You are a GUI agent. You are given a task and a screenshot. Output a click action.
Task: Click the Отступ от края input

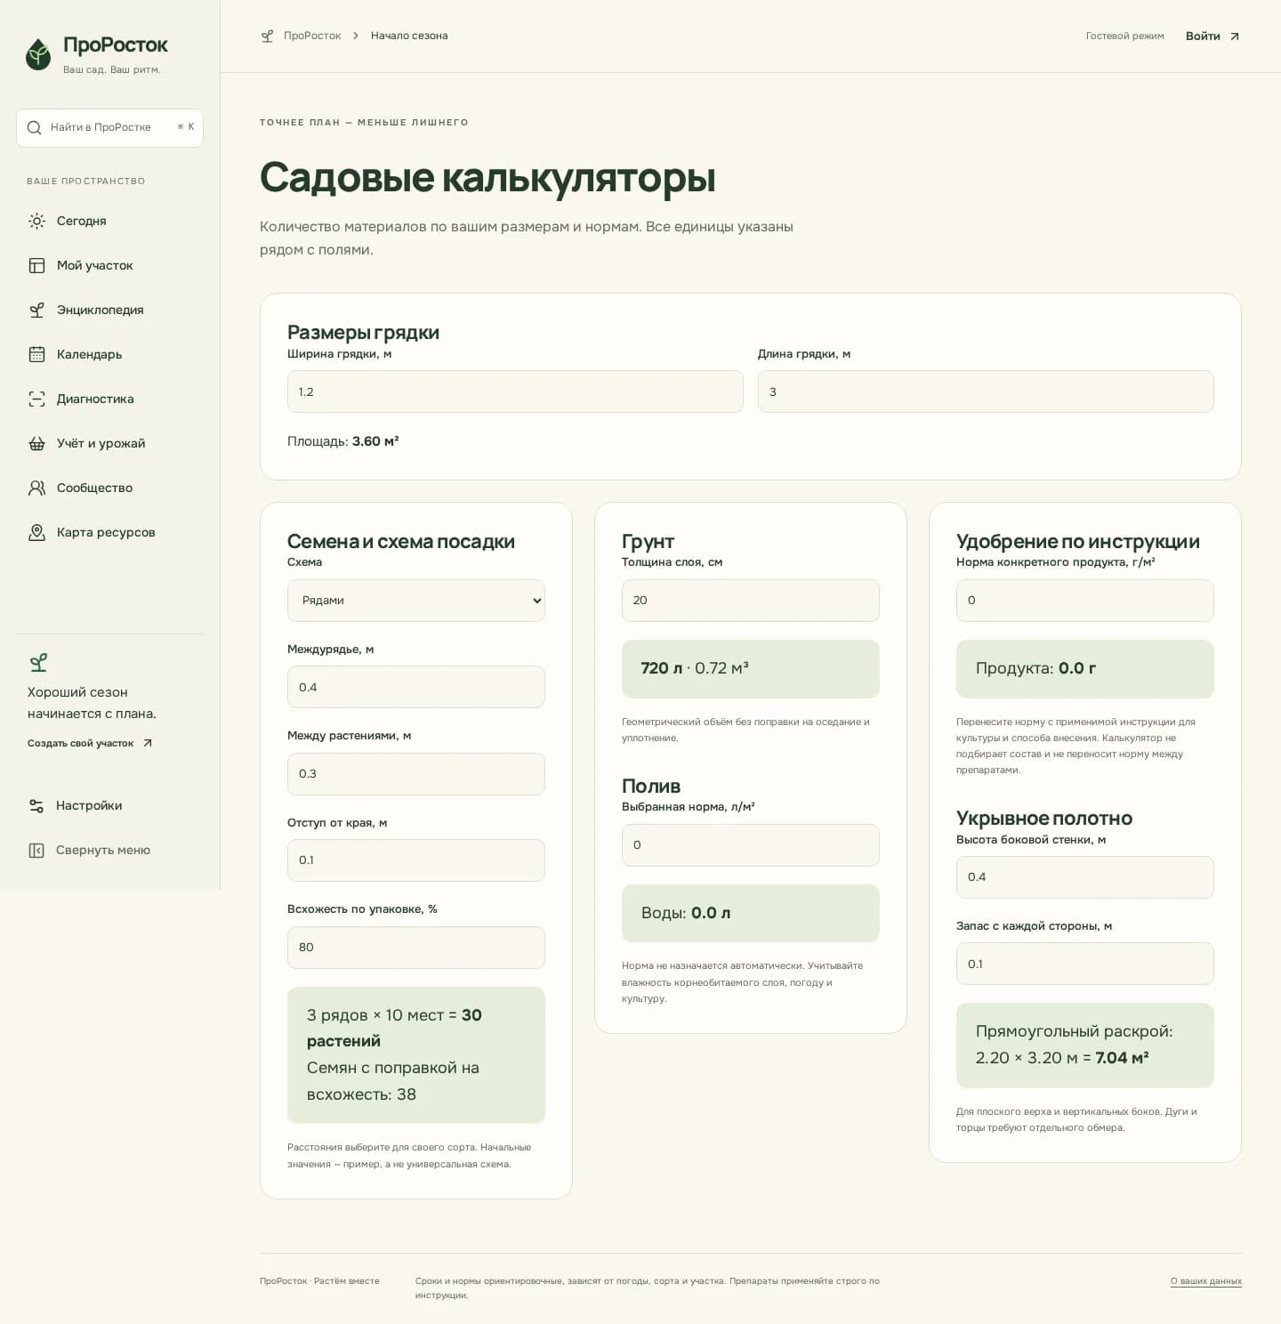pos(416,860)
